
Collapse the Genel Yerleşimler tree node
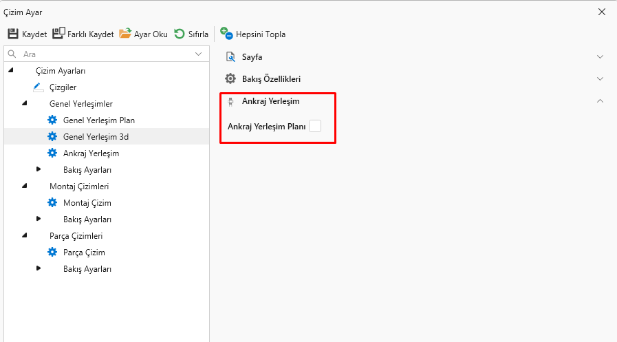pos(25,104)
